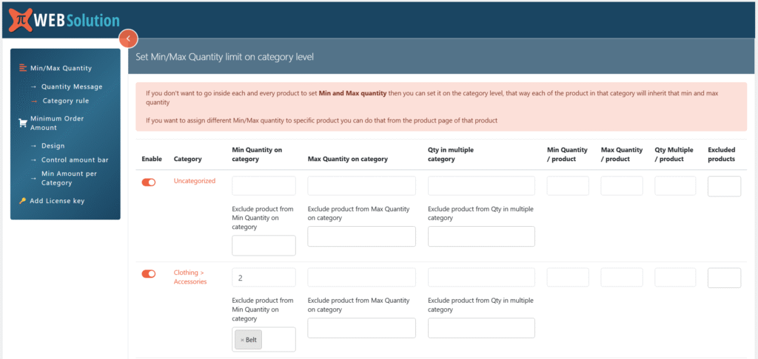Image resolution: width=758 pixels, height=359 pixels.
Task: Disable the Clothing > Accessories category switch
Action: (x=149, y=274)
